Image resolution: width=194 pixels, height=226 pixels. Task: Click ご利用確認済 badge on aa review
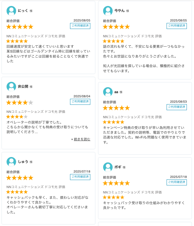click(177, 107)
